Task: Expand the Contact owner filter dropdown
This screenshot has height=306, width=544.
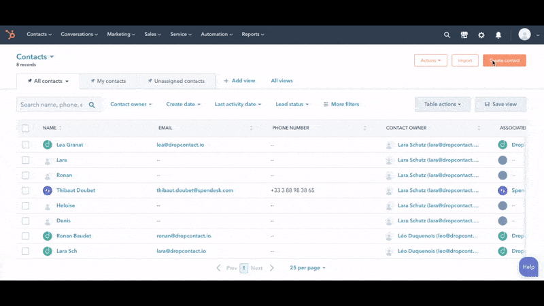Action: tap(131, 104)
